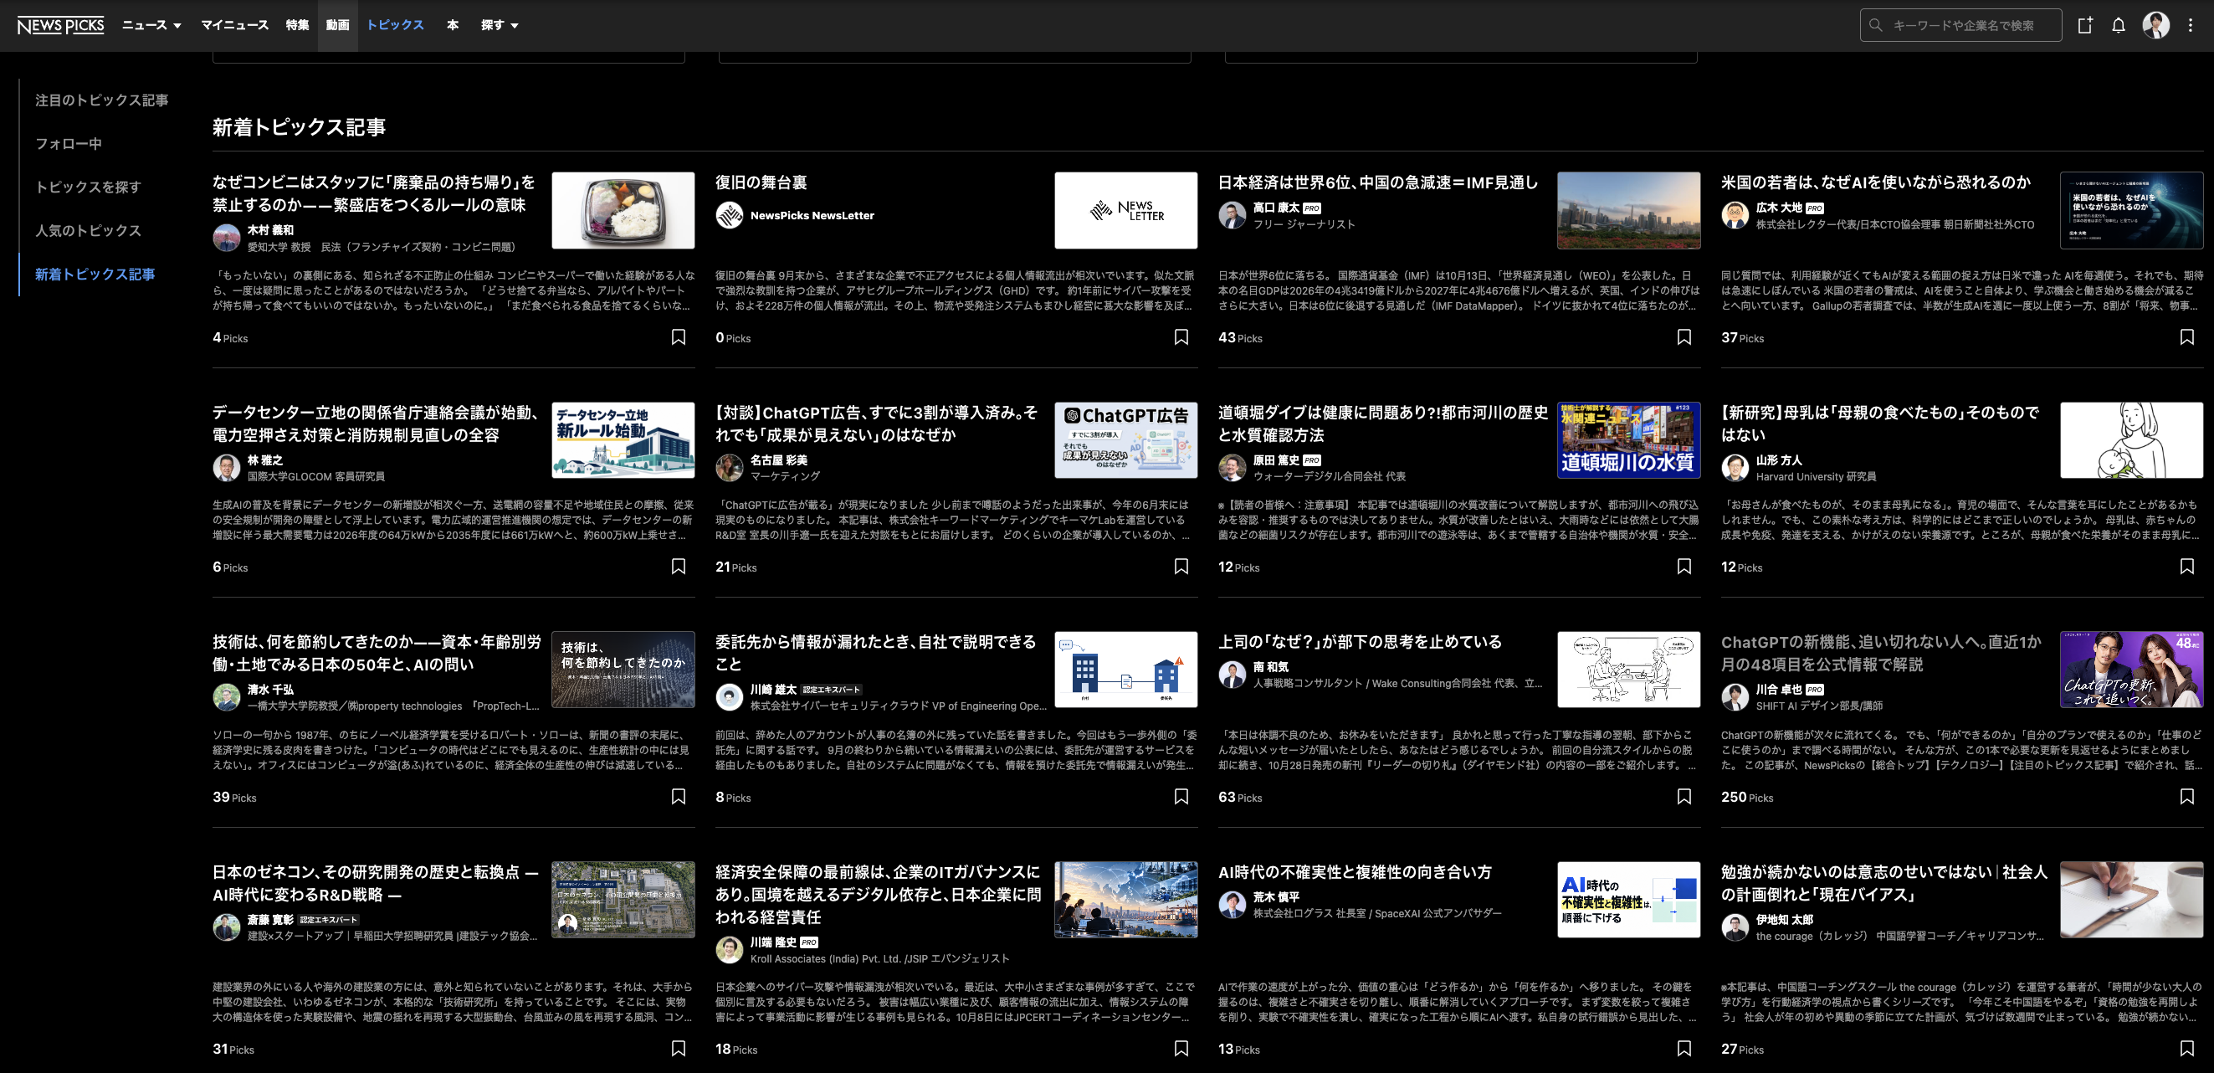Click the new post compose icon
The image size is (2214, 1073).
(x=2084, y=25)
